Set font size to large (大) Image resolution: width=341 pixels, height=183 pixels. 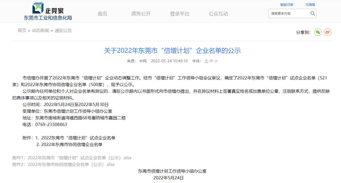[206, 61]
